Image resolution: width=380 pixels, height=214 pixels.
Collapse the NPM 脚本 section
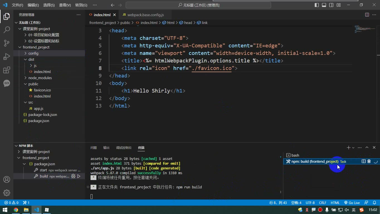(x=16, y=146)
